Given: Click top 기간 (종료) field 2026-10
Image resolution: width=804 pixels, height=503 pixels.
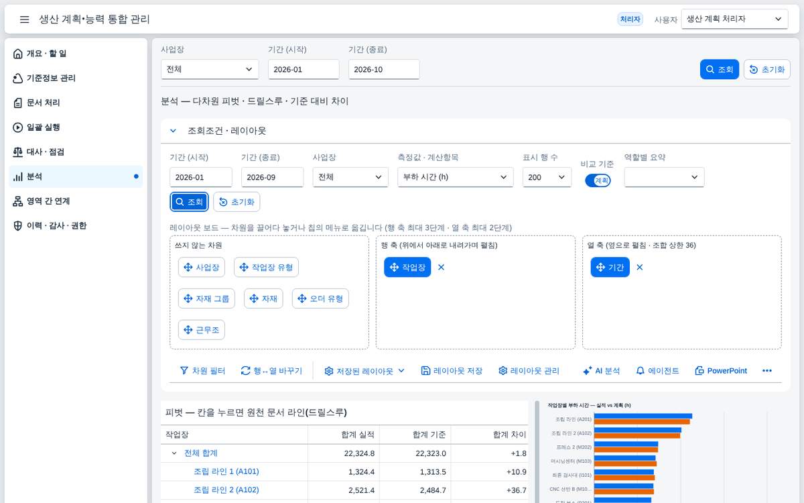Looking at the screenshot, I should 384,69.
